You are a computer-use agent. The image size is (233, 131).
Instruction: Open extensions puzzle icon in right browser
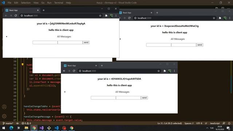point(220,18)
